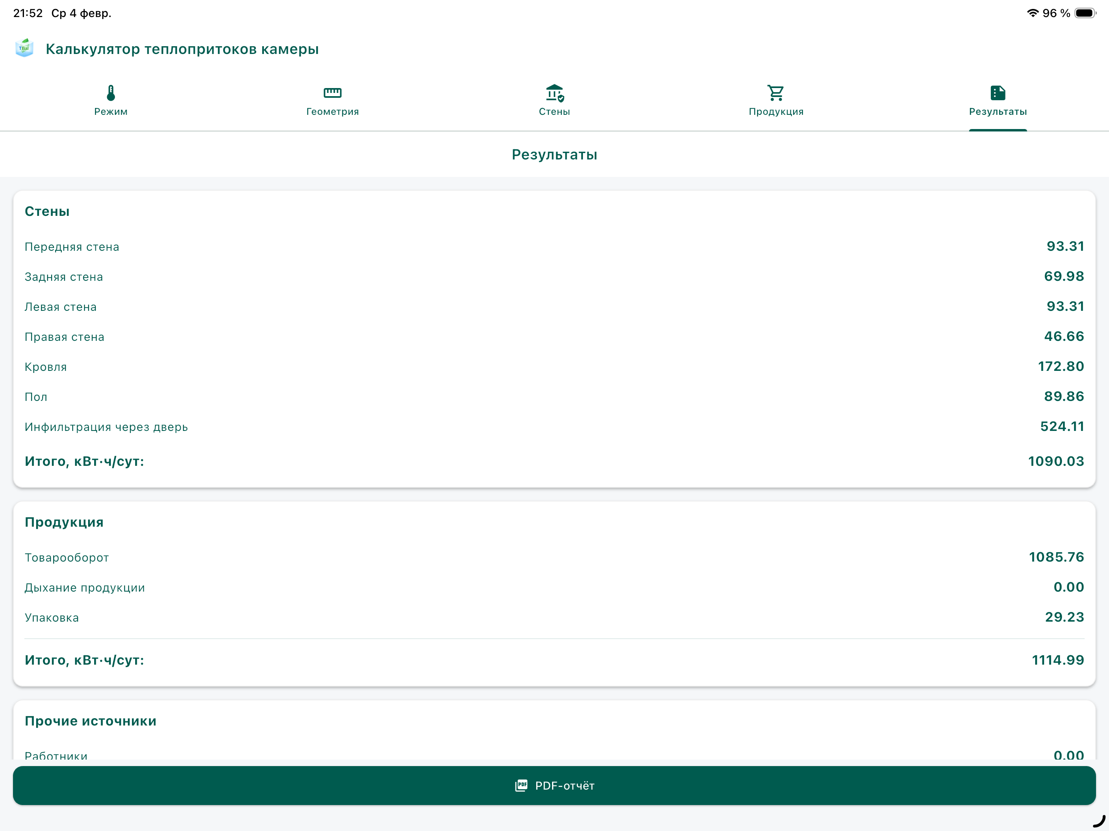Select the value 524.11
The image size is (1109, 831).
[1062, 426]
